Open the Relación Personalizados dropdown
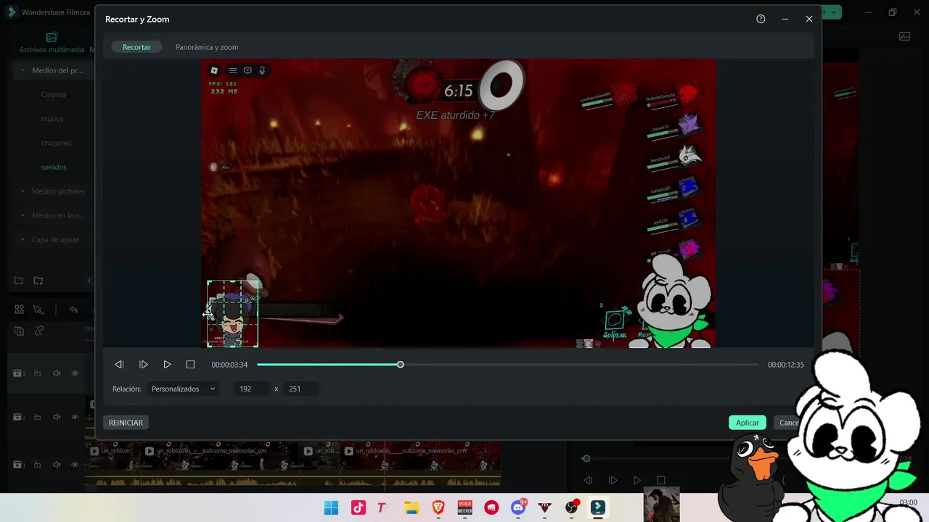The image size is (929, 522). tap(183, 389)
